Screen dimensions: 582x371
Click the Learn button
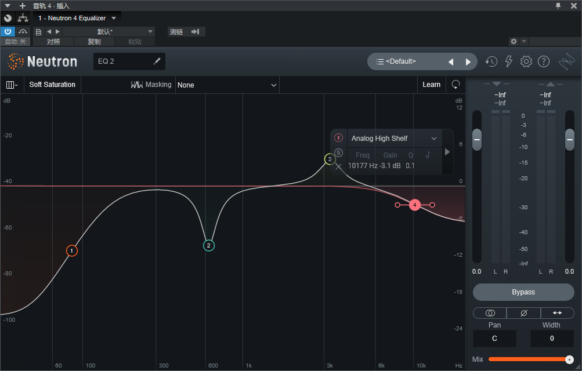click(431, 85)
